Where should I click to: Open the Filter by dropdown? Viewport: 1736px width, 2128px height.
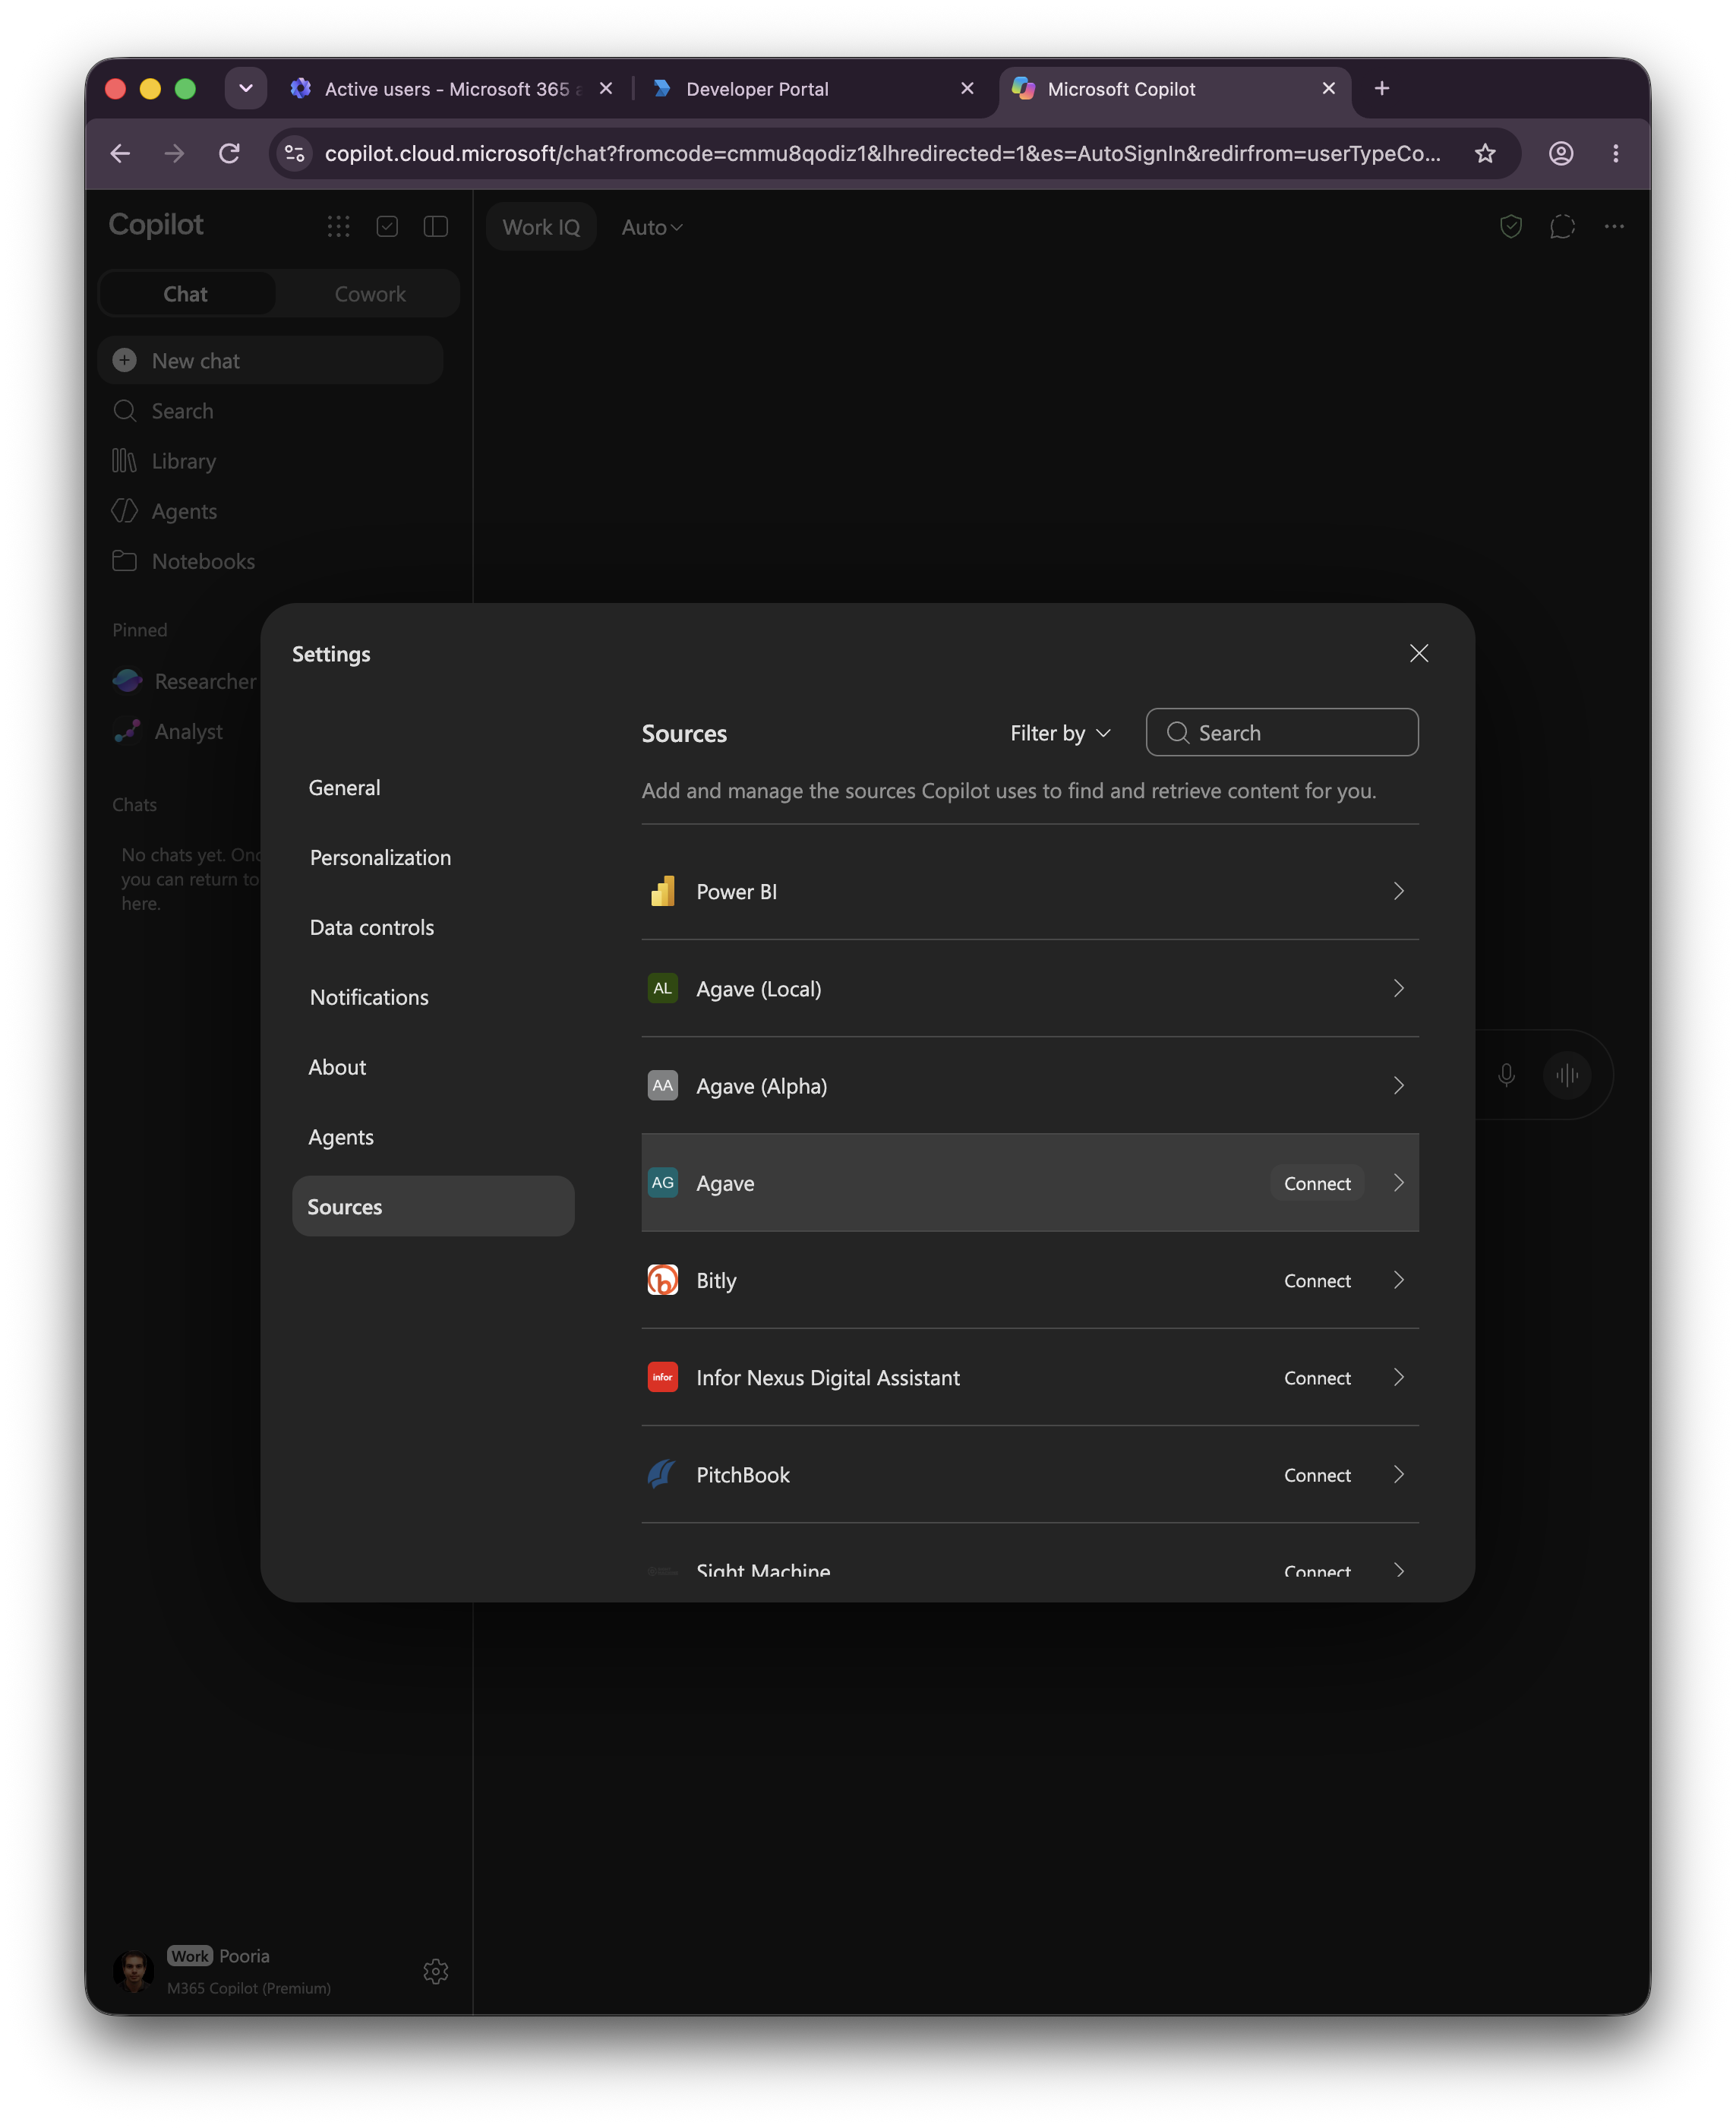pyautogui.click(x=1060, y=733)
